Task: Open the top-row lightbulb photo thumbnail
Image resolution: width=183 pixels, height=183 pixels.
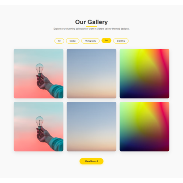Action: [x=38, y=74]
